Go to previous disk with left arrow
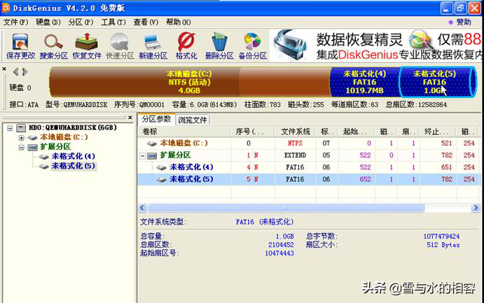The width and height of the screenshot is (484, 303). tap(15, 72)
